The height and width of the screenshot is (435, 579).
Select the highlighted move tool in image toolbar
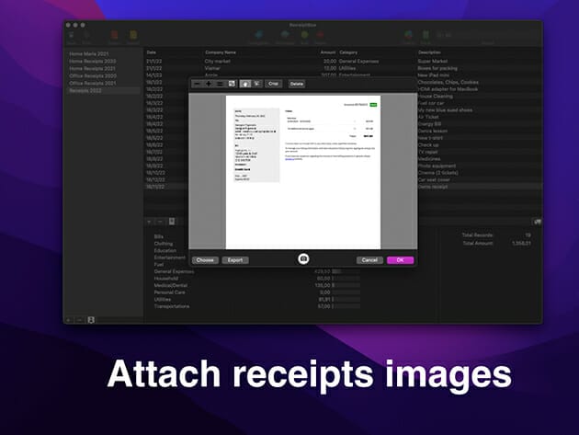pyautogui.click(x=245, y=84)
